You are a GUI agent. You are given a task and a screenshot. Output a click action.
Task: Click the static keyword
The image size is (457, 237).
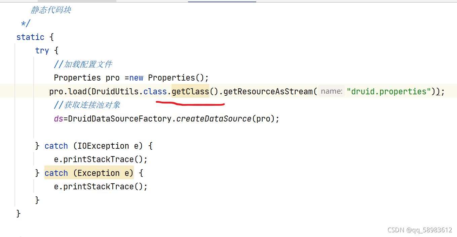coord(30,37)
